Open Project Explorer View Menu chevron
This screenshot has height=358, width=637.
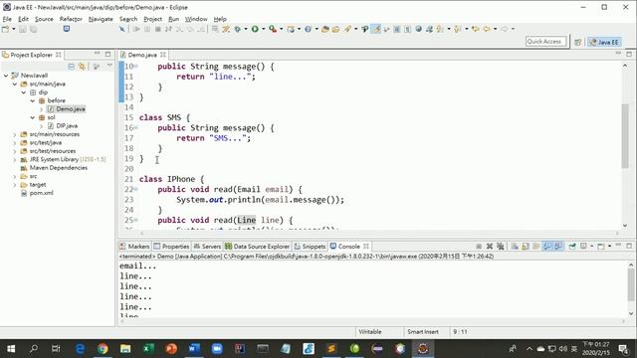(x=109, y=67)
